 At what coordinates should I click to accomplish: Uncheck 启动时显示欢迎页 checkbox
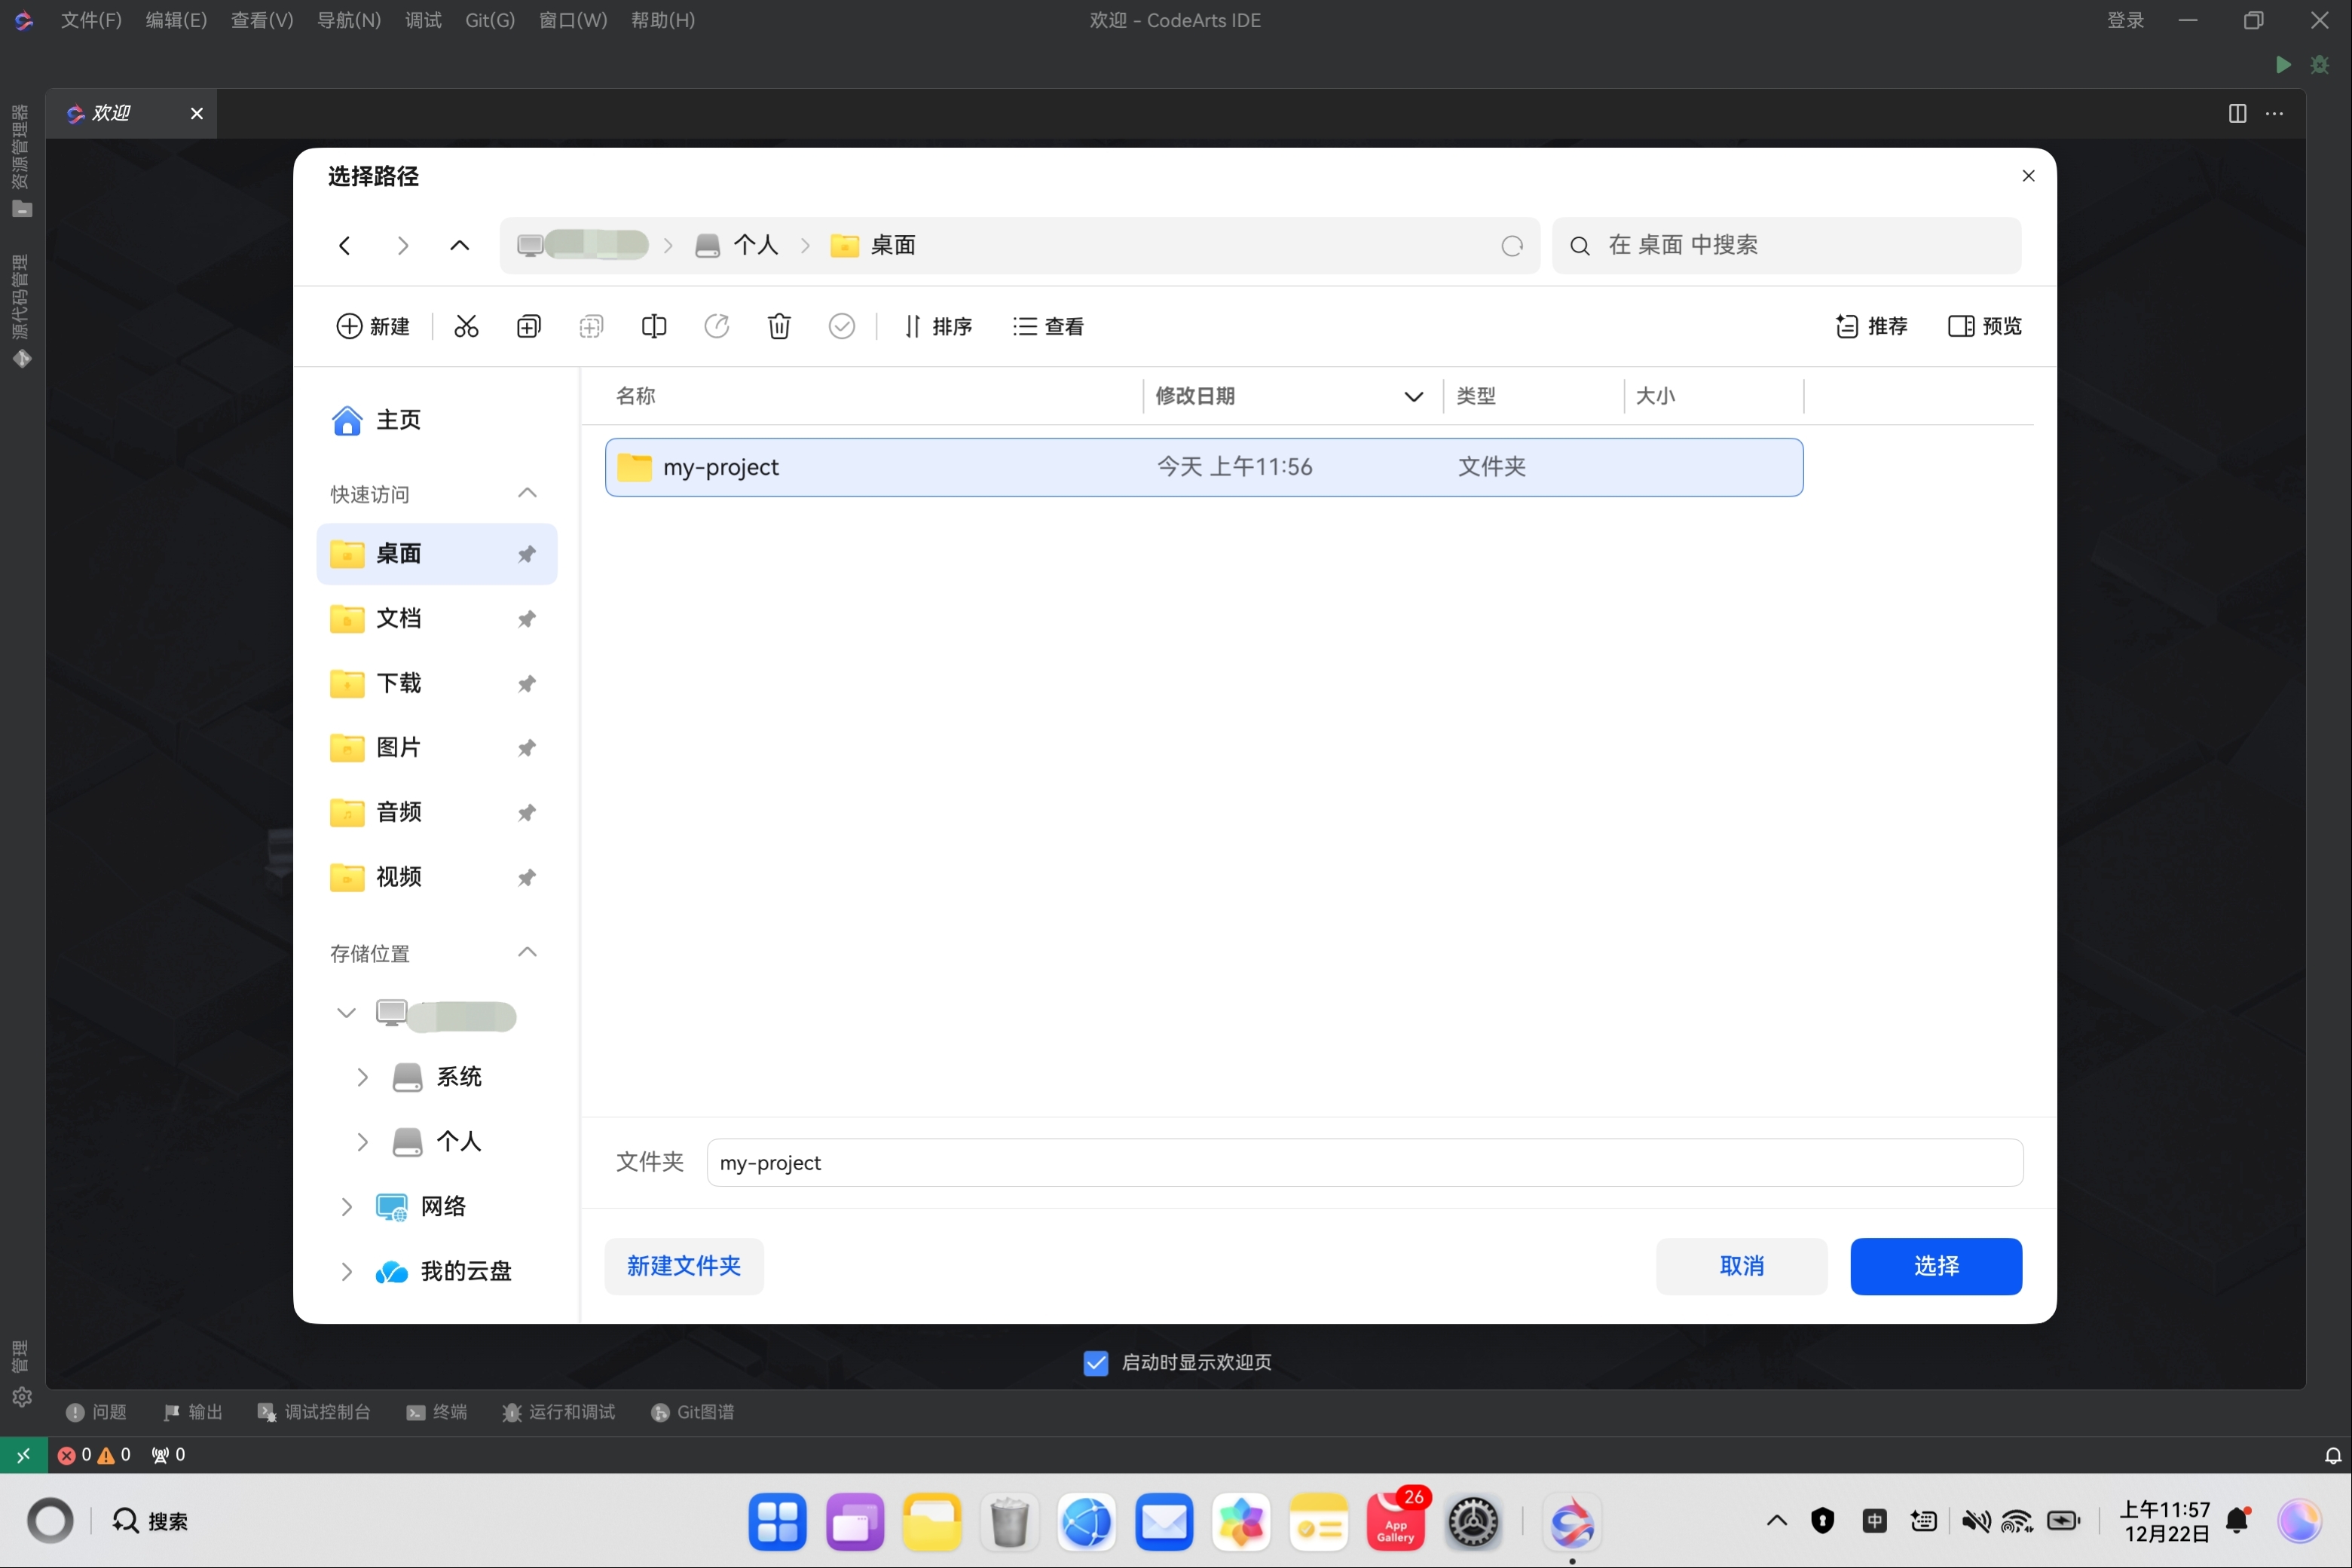click(1096, 1362)
